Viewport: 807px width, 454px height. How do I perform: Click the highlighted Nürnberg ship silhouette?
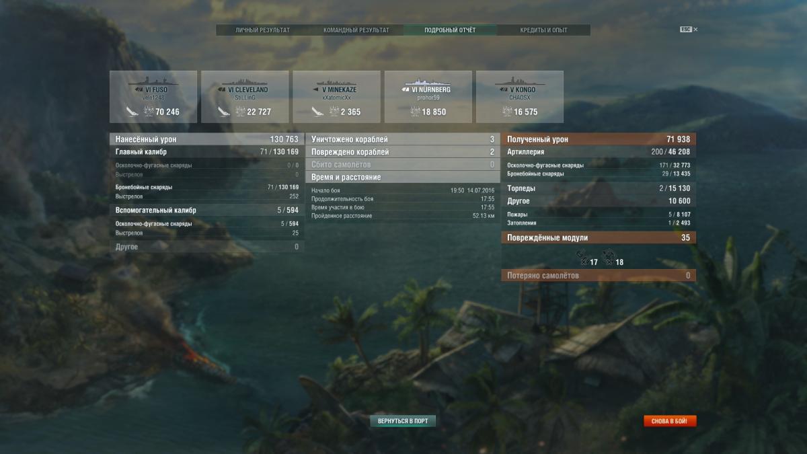click(428, 80)
